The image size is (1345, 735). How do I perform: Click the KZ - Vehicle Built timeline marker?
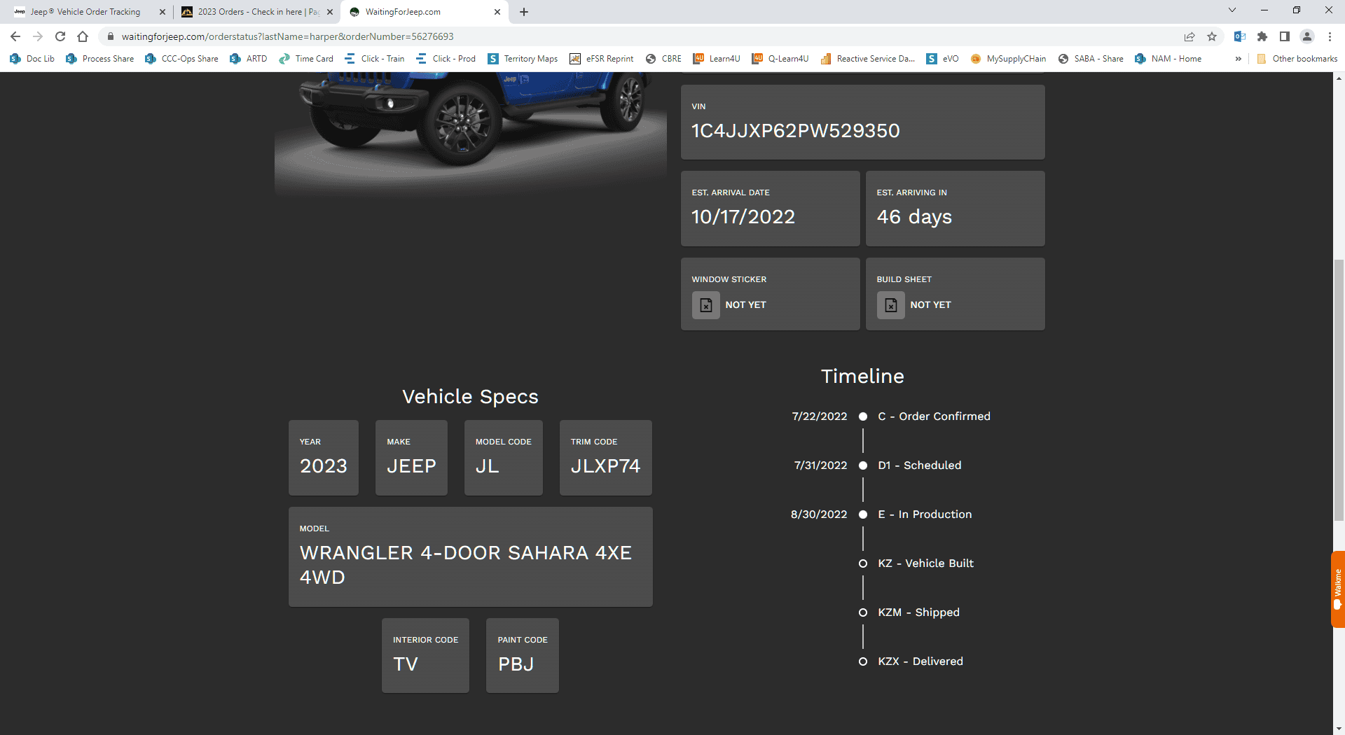click(863, 563)
